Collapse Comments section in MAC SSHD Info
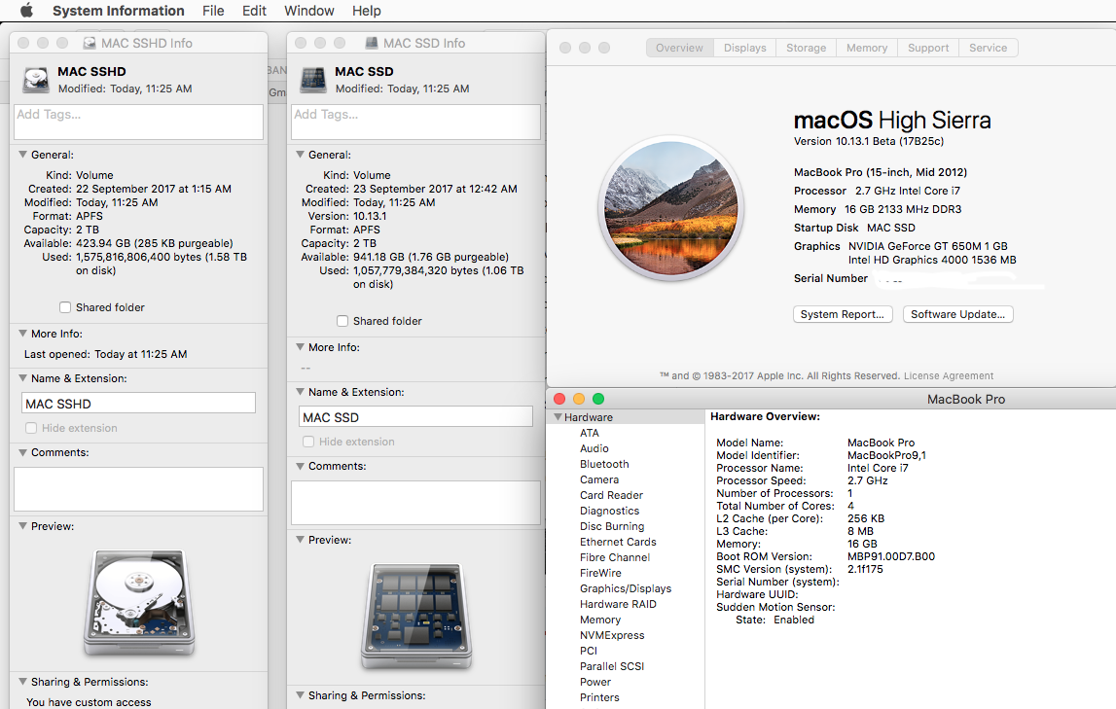1116x709 pixels. (x=22, y=452)
